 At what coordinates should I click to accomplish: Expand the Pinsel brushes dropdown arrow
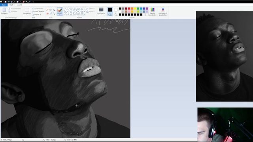[60, 15]
